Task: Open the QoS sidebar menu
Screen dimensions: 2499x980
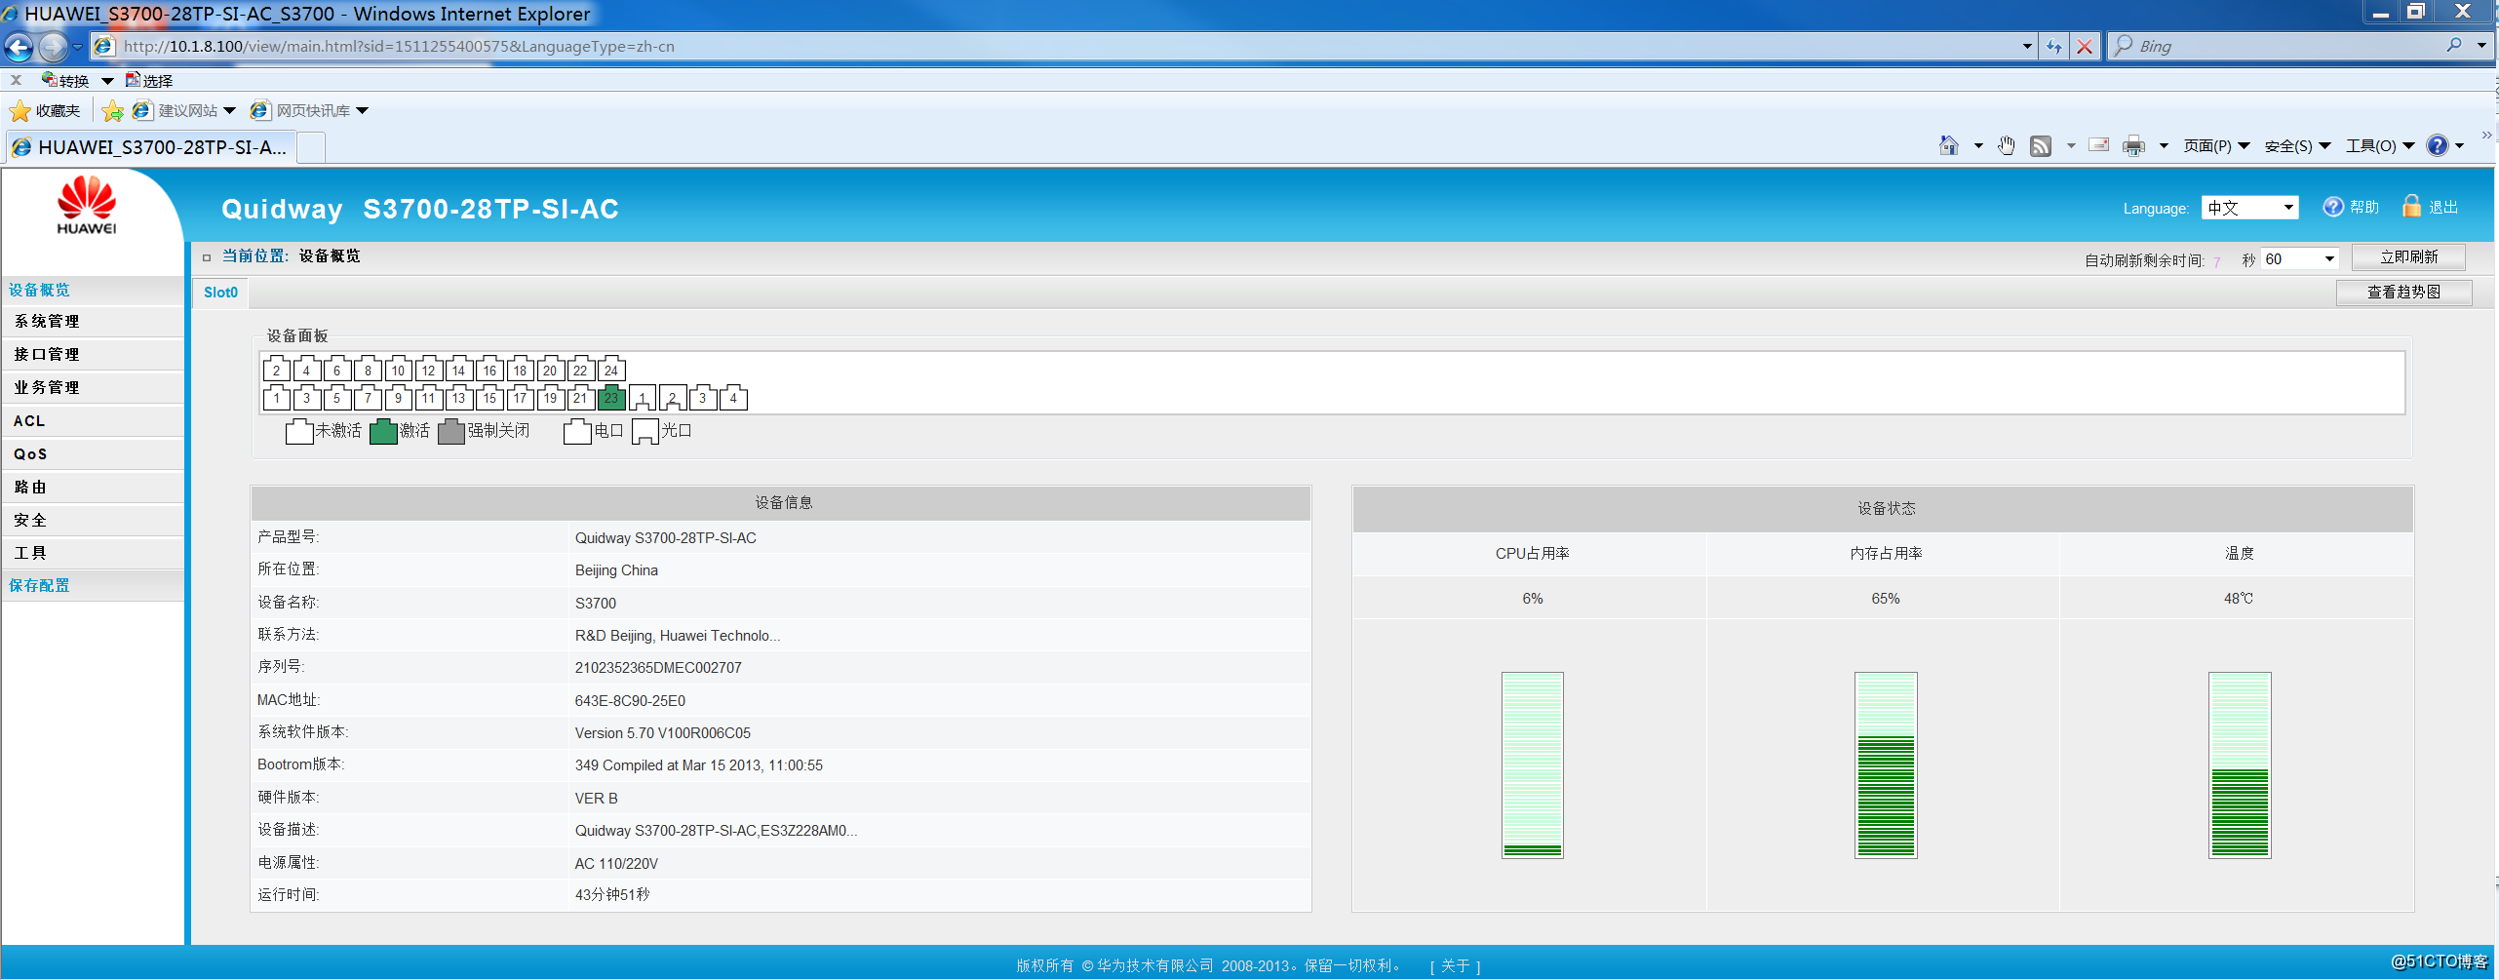Action: pos(93,453)
